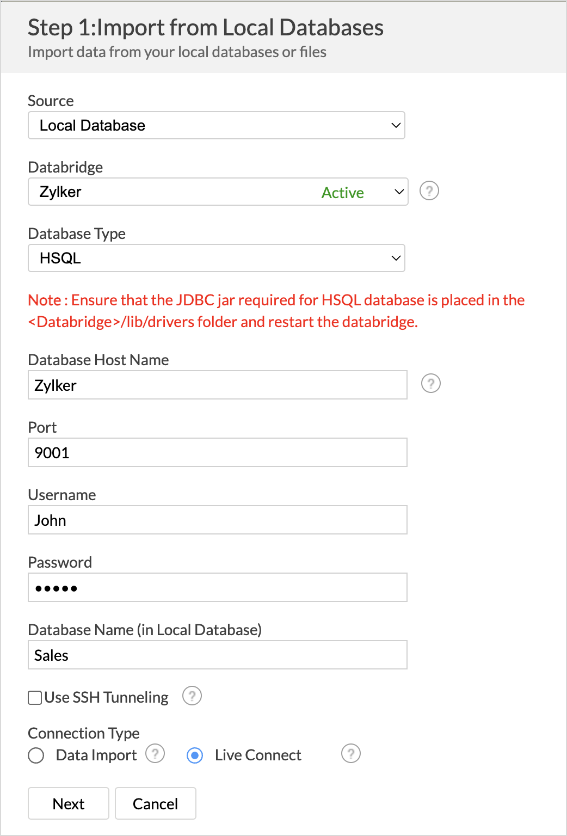567x836 pixels.
Task: Focus the Port field showing 9001
Action: pos(217,452)
